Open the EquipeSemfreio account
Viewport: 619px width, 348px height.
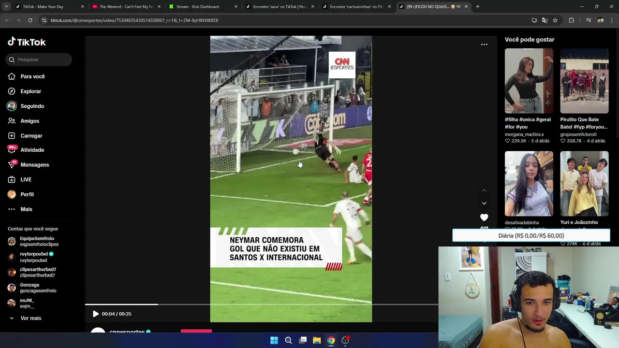39,241
